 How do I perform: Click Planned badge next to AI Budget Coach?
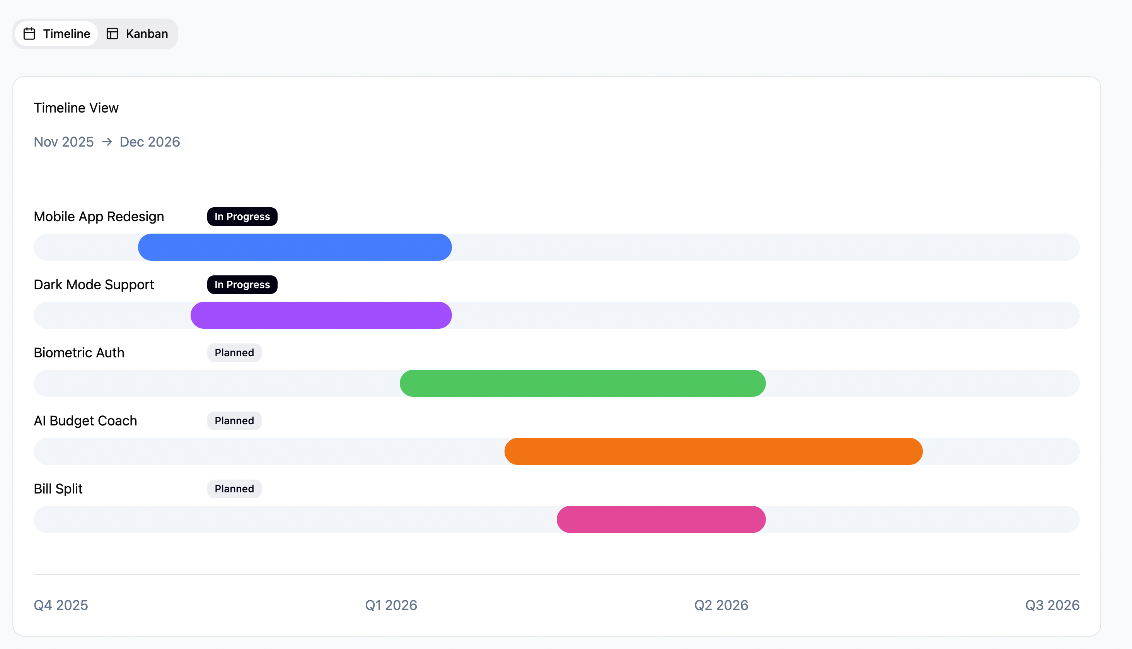pos(234,421)
